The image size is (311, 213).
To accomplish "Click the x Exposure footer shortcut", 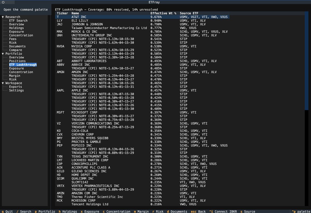I will click(90, 211).
